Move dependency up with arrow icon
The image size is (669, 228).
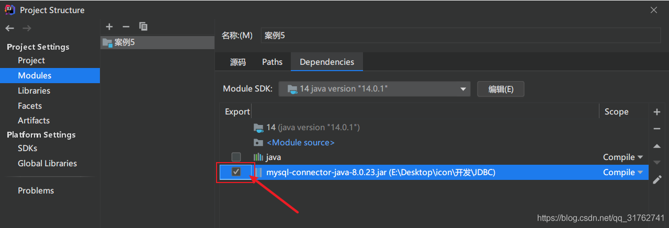(x=657, y=146)
